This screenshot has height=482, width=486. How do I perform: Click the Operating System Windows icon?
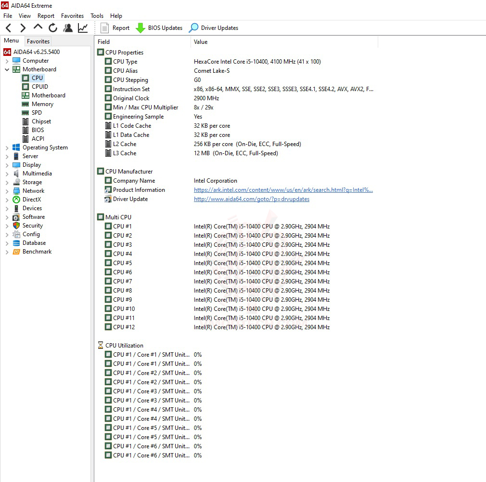tap(16, 147)
